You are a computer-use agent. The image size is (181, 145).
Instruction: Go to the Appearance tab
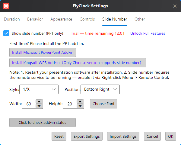pyautogui.click(x=61, y=19)
